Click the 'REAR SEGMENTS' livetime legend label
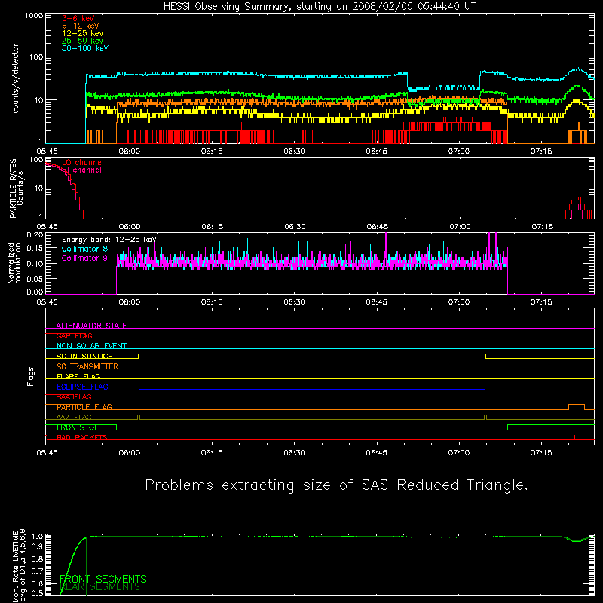Image resolution: width=603 pixels, height=603 pixels. pos(100,587)
